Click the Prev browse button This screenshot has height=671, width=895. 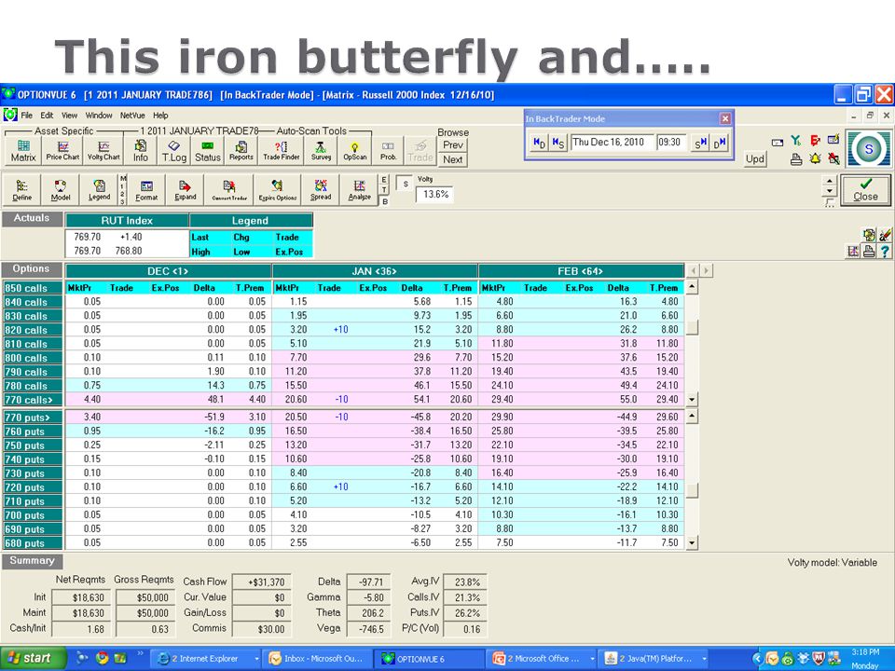pos(453,145)
